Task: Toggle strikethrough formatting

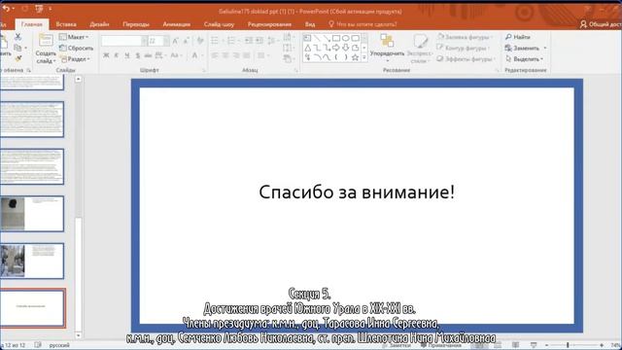Action: (148, 55)
